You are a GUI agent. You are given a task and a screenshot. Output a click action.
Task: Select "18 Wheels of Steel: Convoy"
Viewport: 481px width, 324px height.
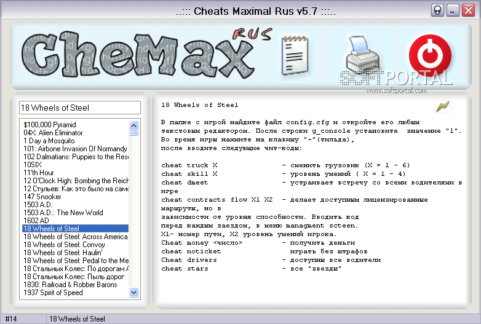pyautogui.click(x=76, y=244)
